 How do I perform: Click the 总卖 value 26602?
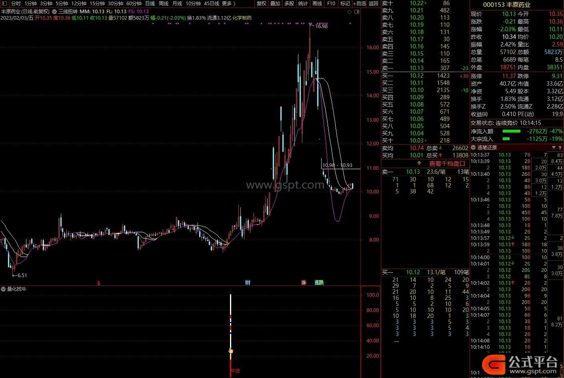[460, 148]
